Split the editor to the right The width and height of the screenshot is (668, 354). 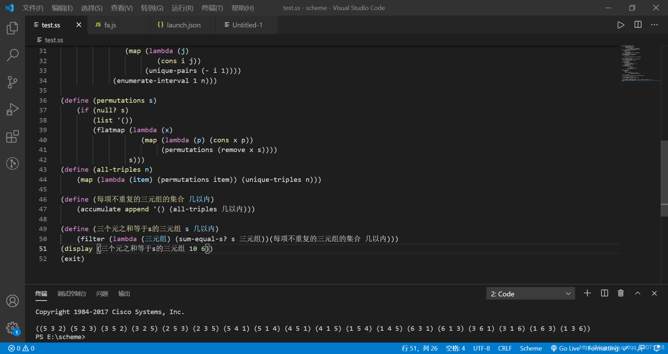[638, 25]
